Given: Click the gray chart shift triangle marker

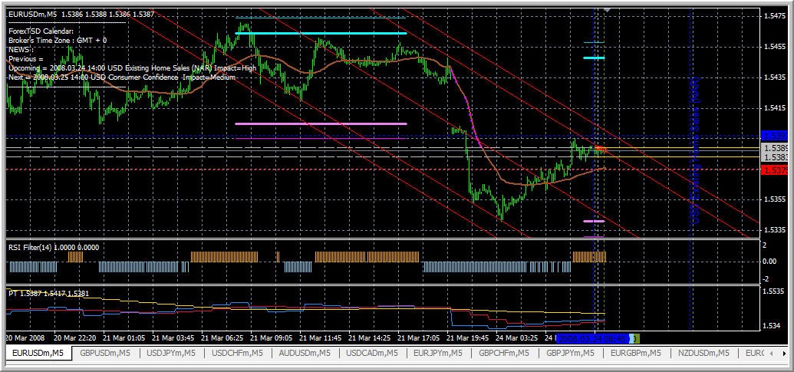Looking at the screenshot, I should (x=608, y=10).
